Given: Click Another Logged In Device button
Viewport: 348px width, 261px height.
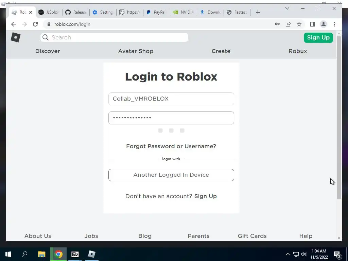Looking at the screenshot, I should pos(171,175).
